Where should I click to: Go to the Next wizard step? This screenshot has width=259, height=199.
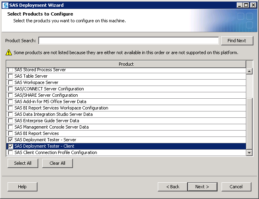point(202,187)
